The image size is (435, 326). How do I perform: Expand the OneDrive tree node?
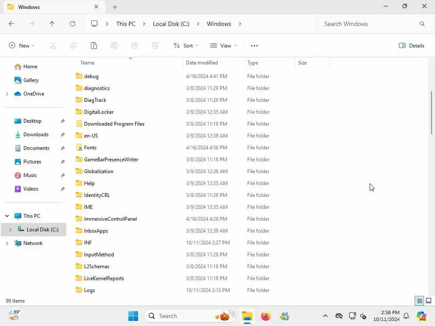pos(7,94)
